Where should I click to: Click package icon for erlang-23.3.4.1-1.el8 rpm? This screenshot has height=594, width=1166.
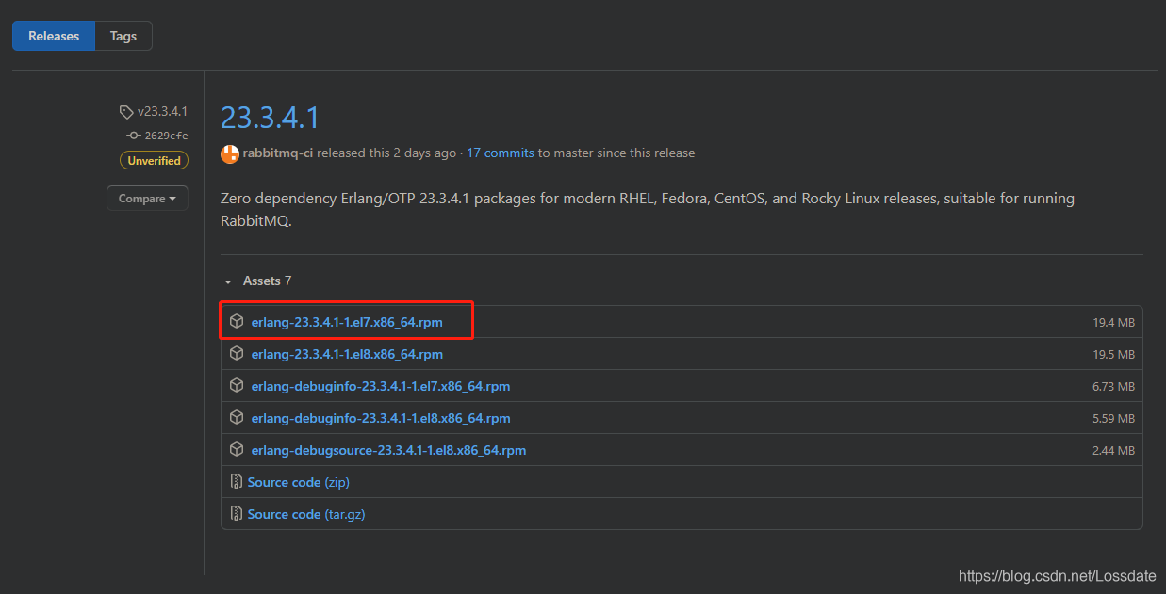click(237, 354)
